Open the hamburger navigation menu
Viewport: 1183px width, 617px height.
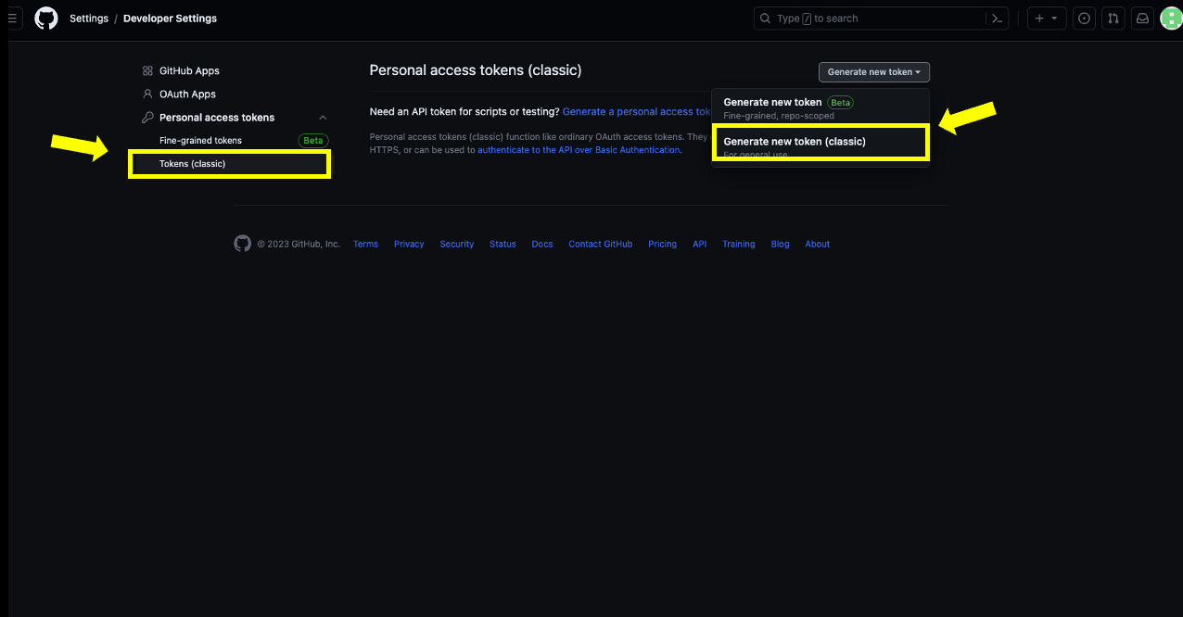point(12,18)
